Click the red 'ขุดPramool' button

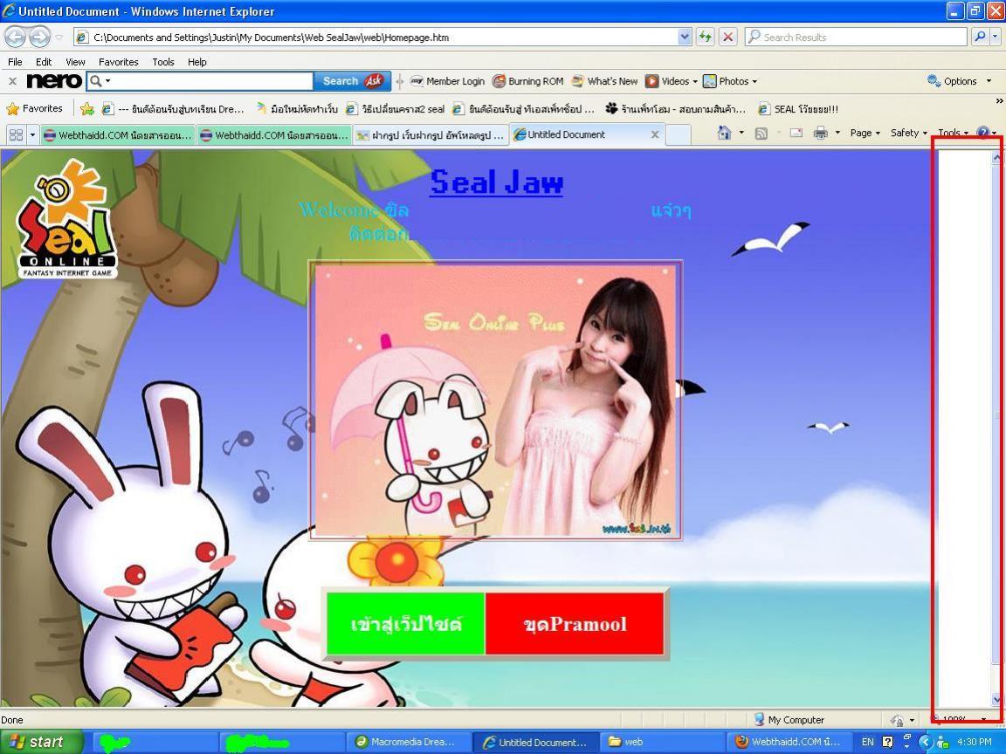coord(575,624)
